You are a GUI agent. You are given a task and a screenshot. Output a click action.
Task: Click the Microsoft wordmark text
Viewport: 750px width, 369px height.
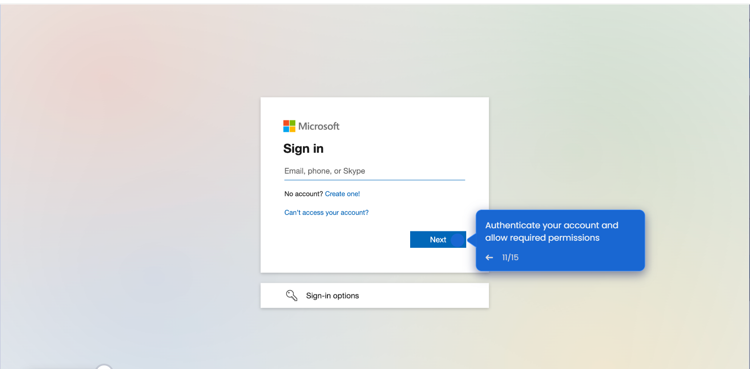[319, 126]
